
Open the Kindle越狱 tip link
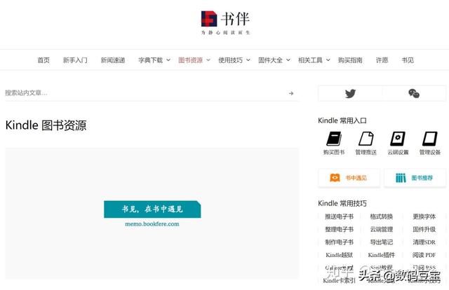339,255
